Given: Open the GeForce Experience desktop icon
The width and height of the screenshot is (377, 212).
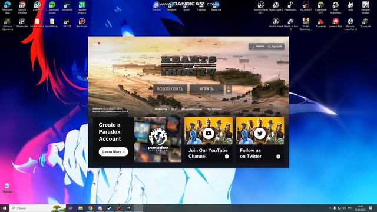Looking at the screenshot, I should [7, 24].
